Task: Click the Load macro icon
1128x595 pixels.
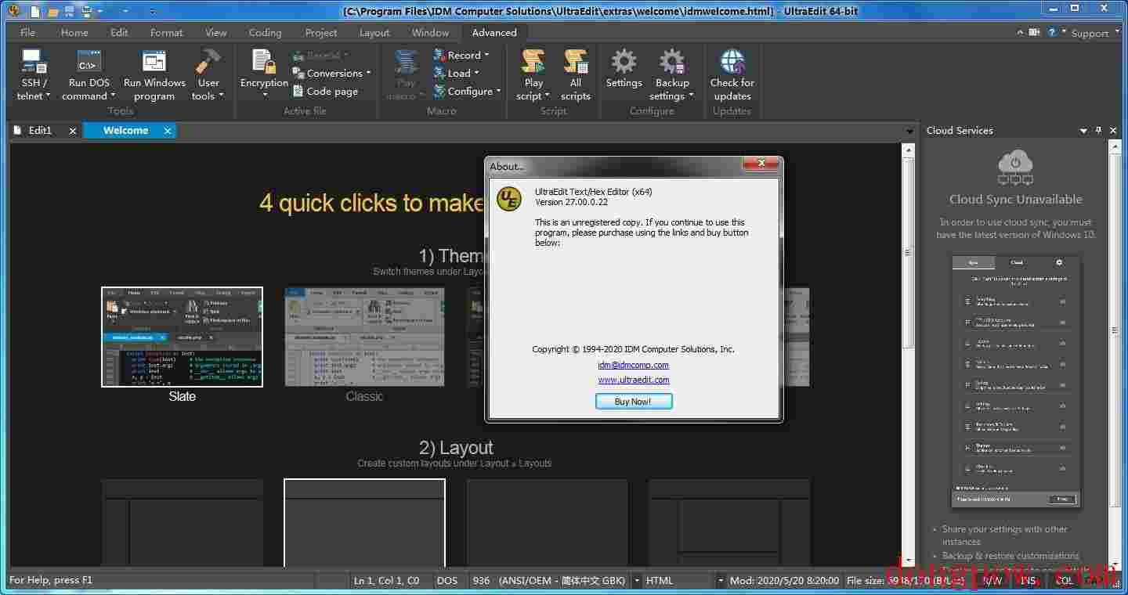Action: point(439,73)
